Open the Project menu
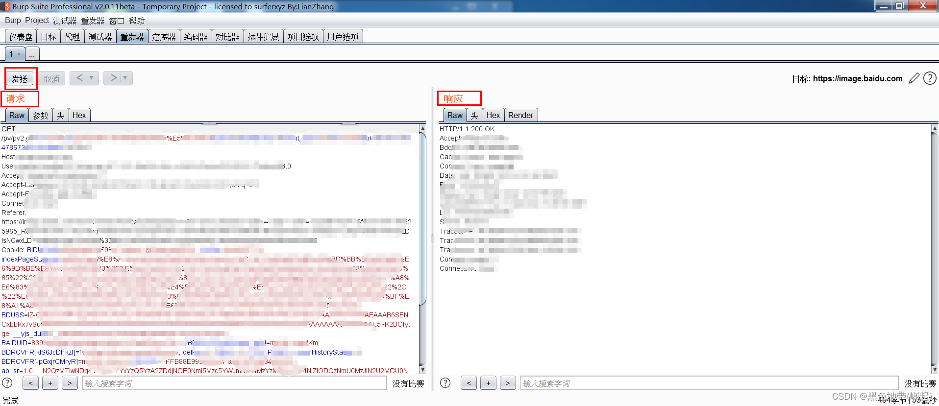The height and width of the screenshot is (406, 939). (37, 21)
